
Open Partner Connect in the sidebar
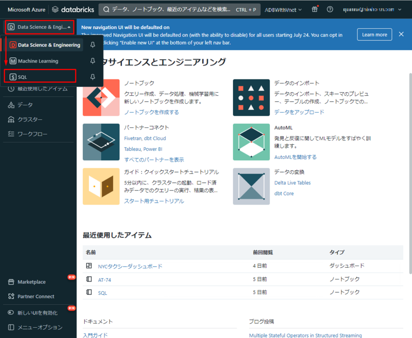coord(36,297)
